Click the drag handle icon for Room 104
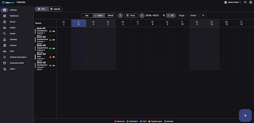Screen dimensions: 254x123 [54, 57]
